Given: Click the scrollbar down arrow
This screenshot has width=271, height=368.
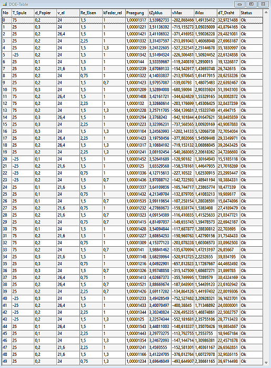Looking at the screenshot, I should [266, 363].
